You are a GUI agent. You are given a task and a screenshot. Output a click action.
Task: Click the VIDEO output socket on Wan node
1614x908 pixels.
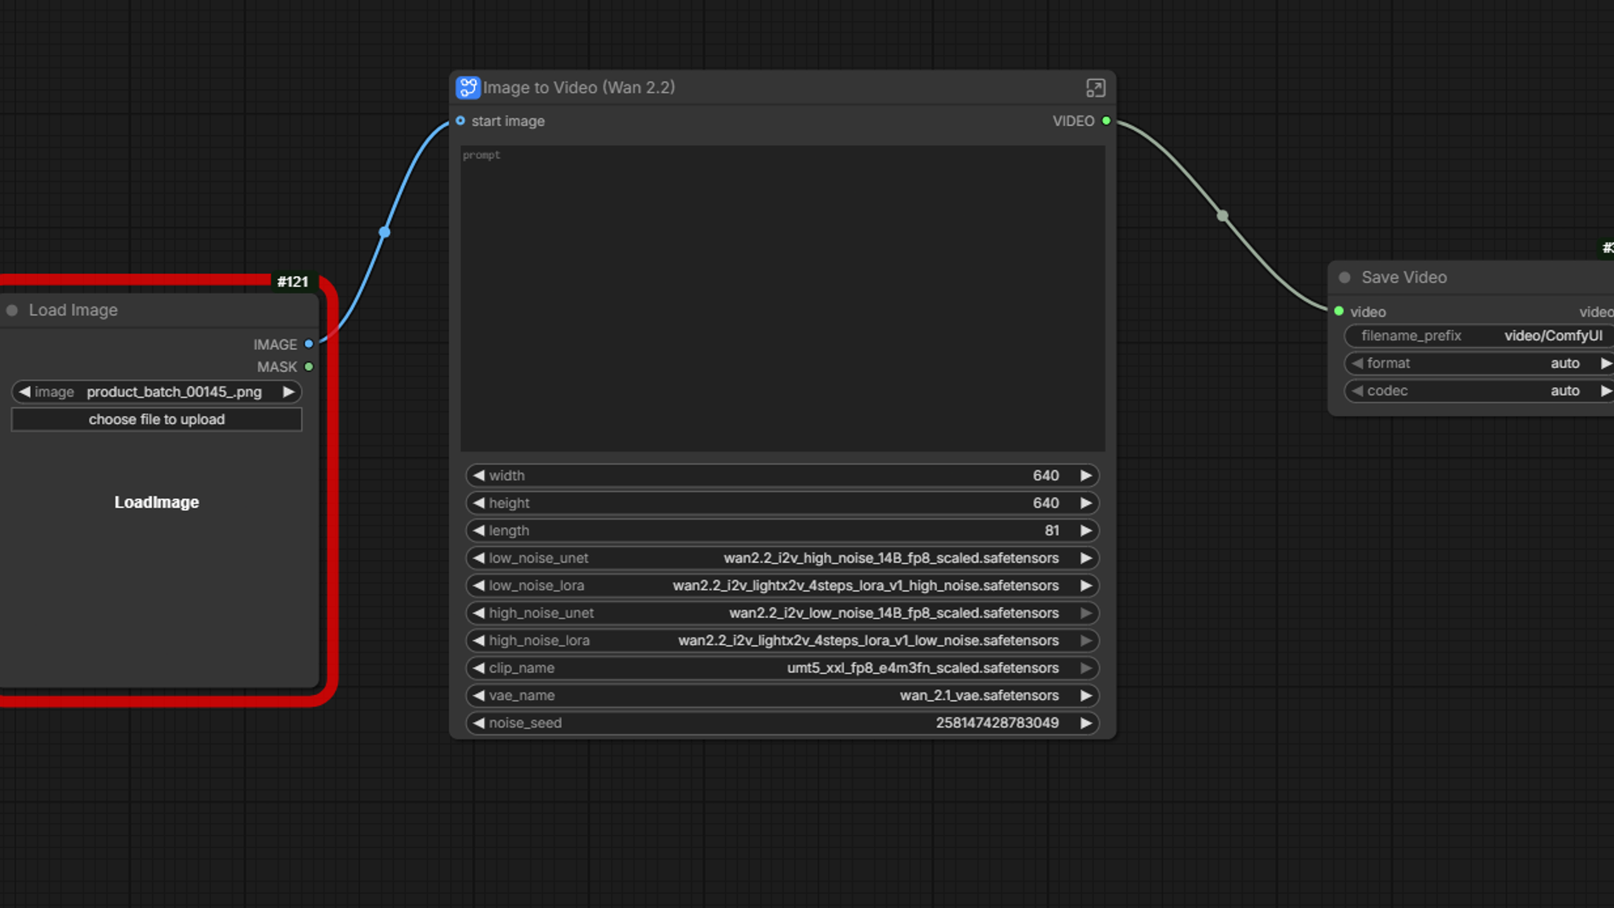tap(1106, 121)
